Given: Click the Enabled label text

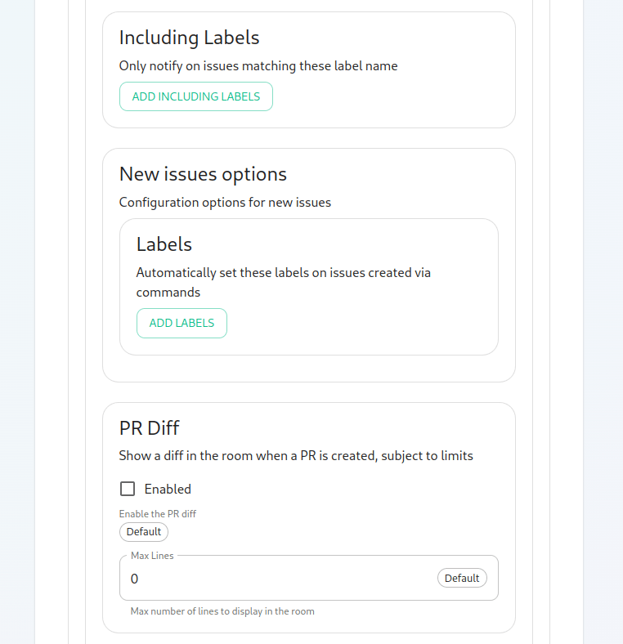Looking at the screenshot, I should (168, 489).
